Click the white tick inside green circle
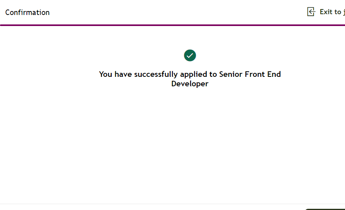The width and height of the screenshot is (345, 210). [x=190, y=56]
